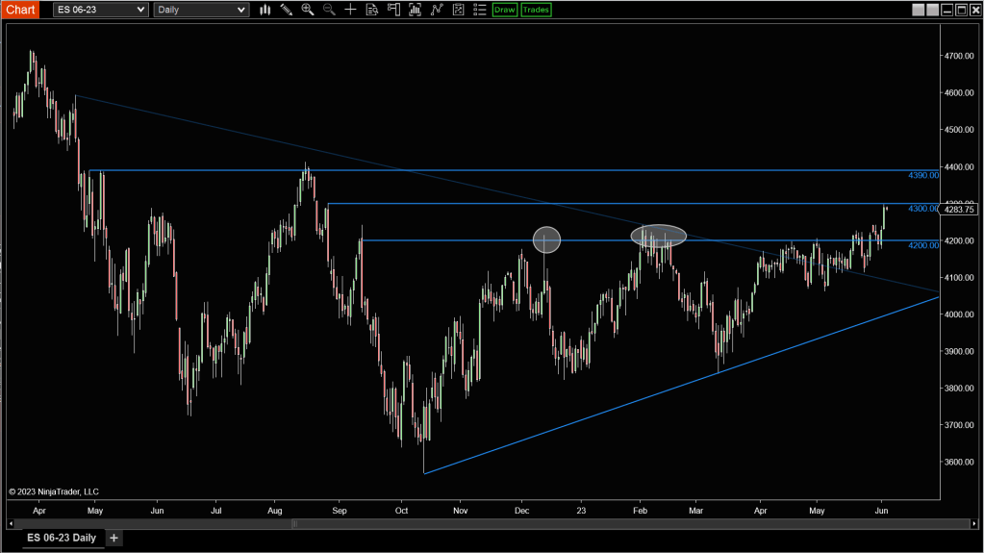Click the orange Chart title label

point(20,10)
